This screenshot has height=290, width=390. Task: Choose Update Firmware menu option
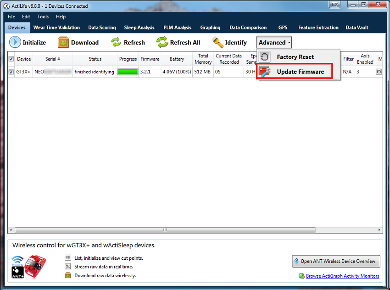300,72
